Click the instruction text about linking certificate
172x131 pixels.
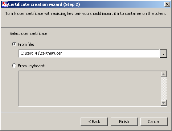tap(85, 13)
